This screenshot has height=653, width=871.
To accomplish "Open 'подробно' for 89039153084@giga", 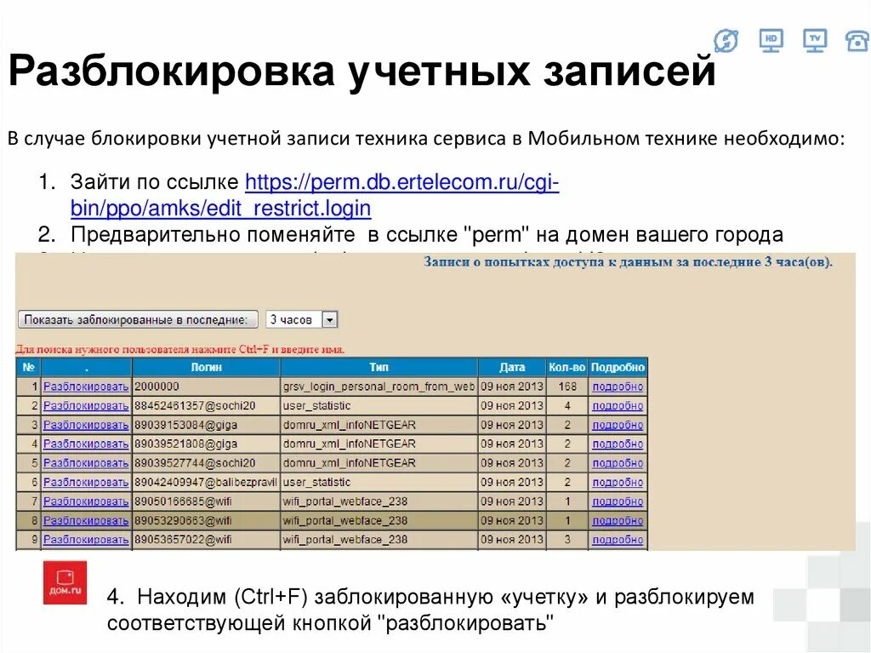I will pyautogui.click(x=618, y=425).
